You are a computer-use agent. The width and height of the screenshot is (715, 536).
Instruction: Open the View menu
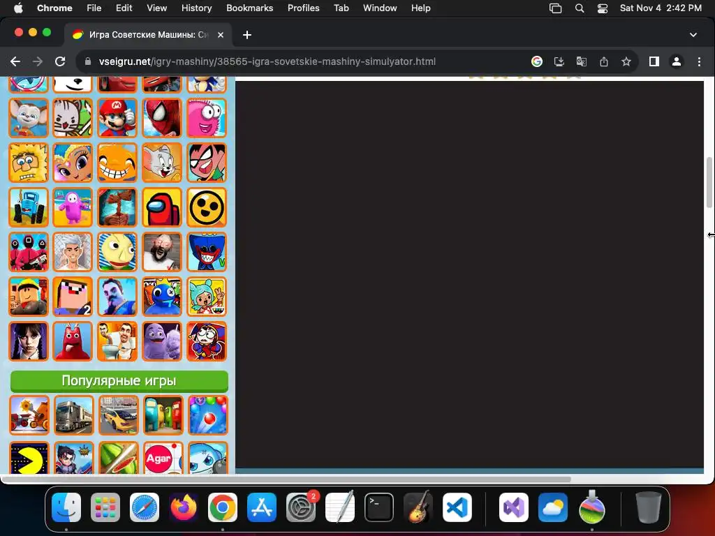point(156,8)
